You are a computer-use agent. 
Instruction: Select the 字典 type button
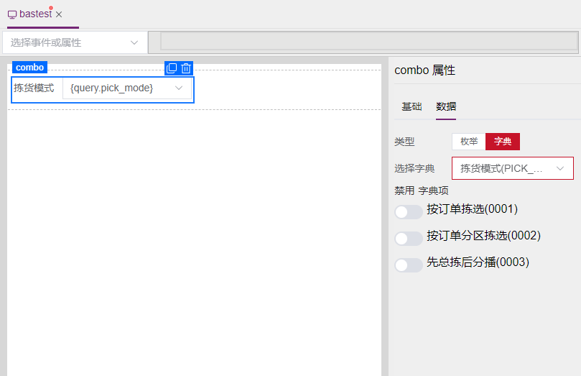(503, 142)
